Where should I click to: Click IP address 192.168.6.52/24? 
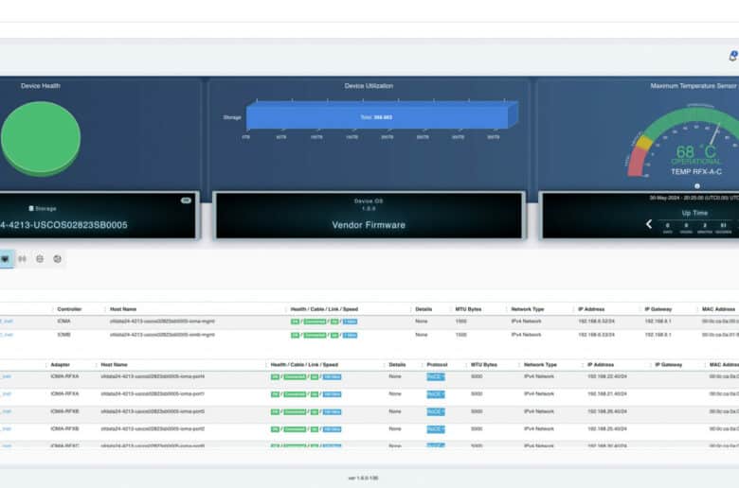[596, 322]
